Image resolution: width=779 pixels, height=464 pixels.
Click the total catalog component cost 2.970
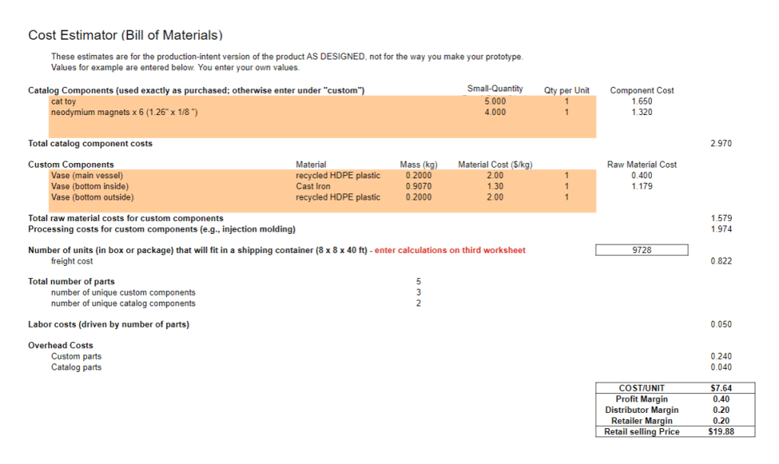click(720, 143)
